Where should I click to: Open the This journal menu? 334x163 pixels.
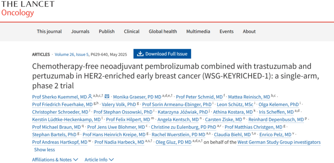coord(49,32)
